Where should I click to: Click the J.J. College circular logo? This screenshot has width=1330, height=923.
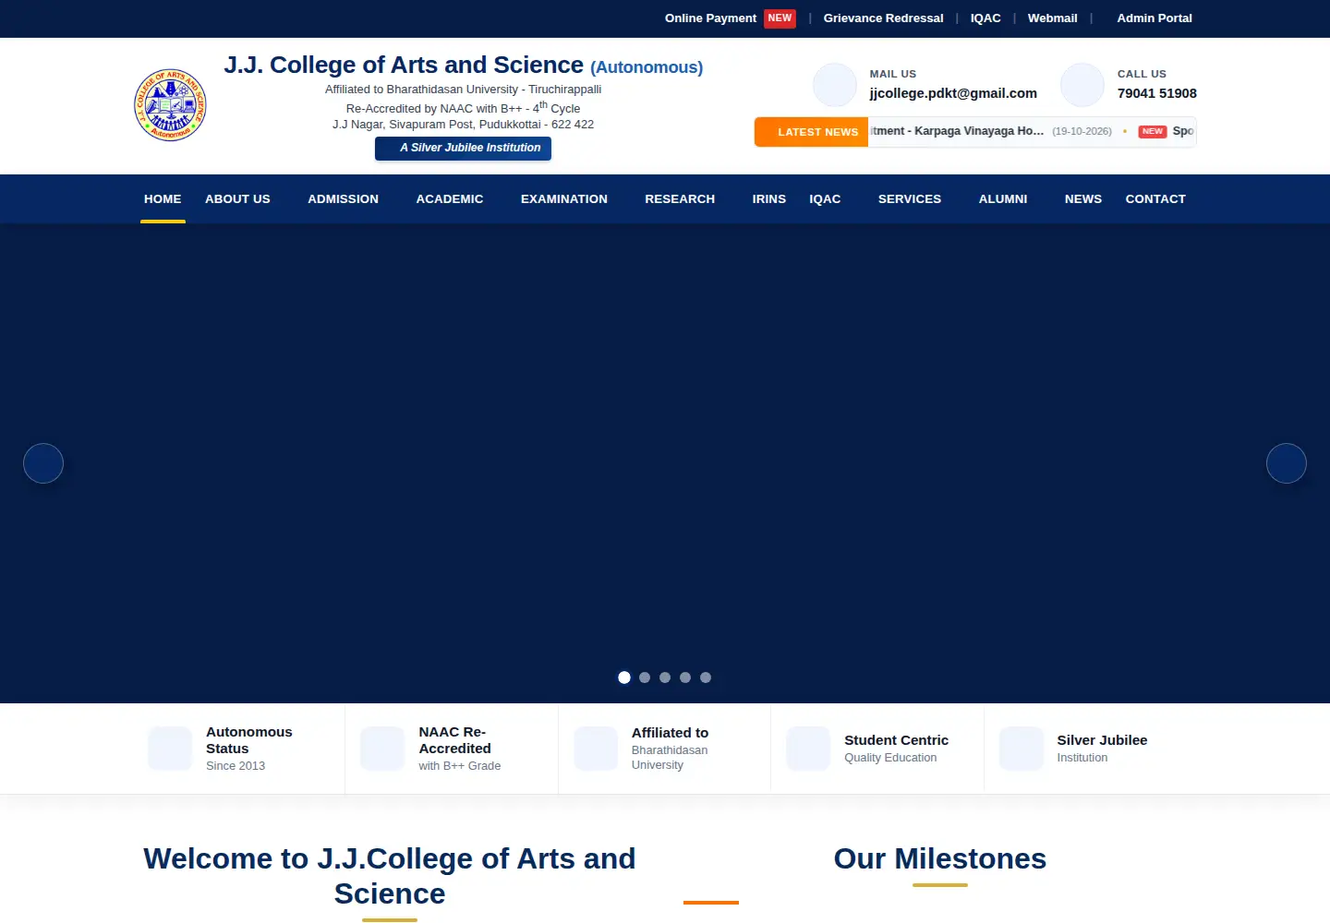[x=170, y=105]
